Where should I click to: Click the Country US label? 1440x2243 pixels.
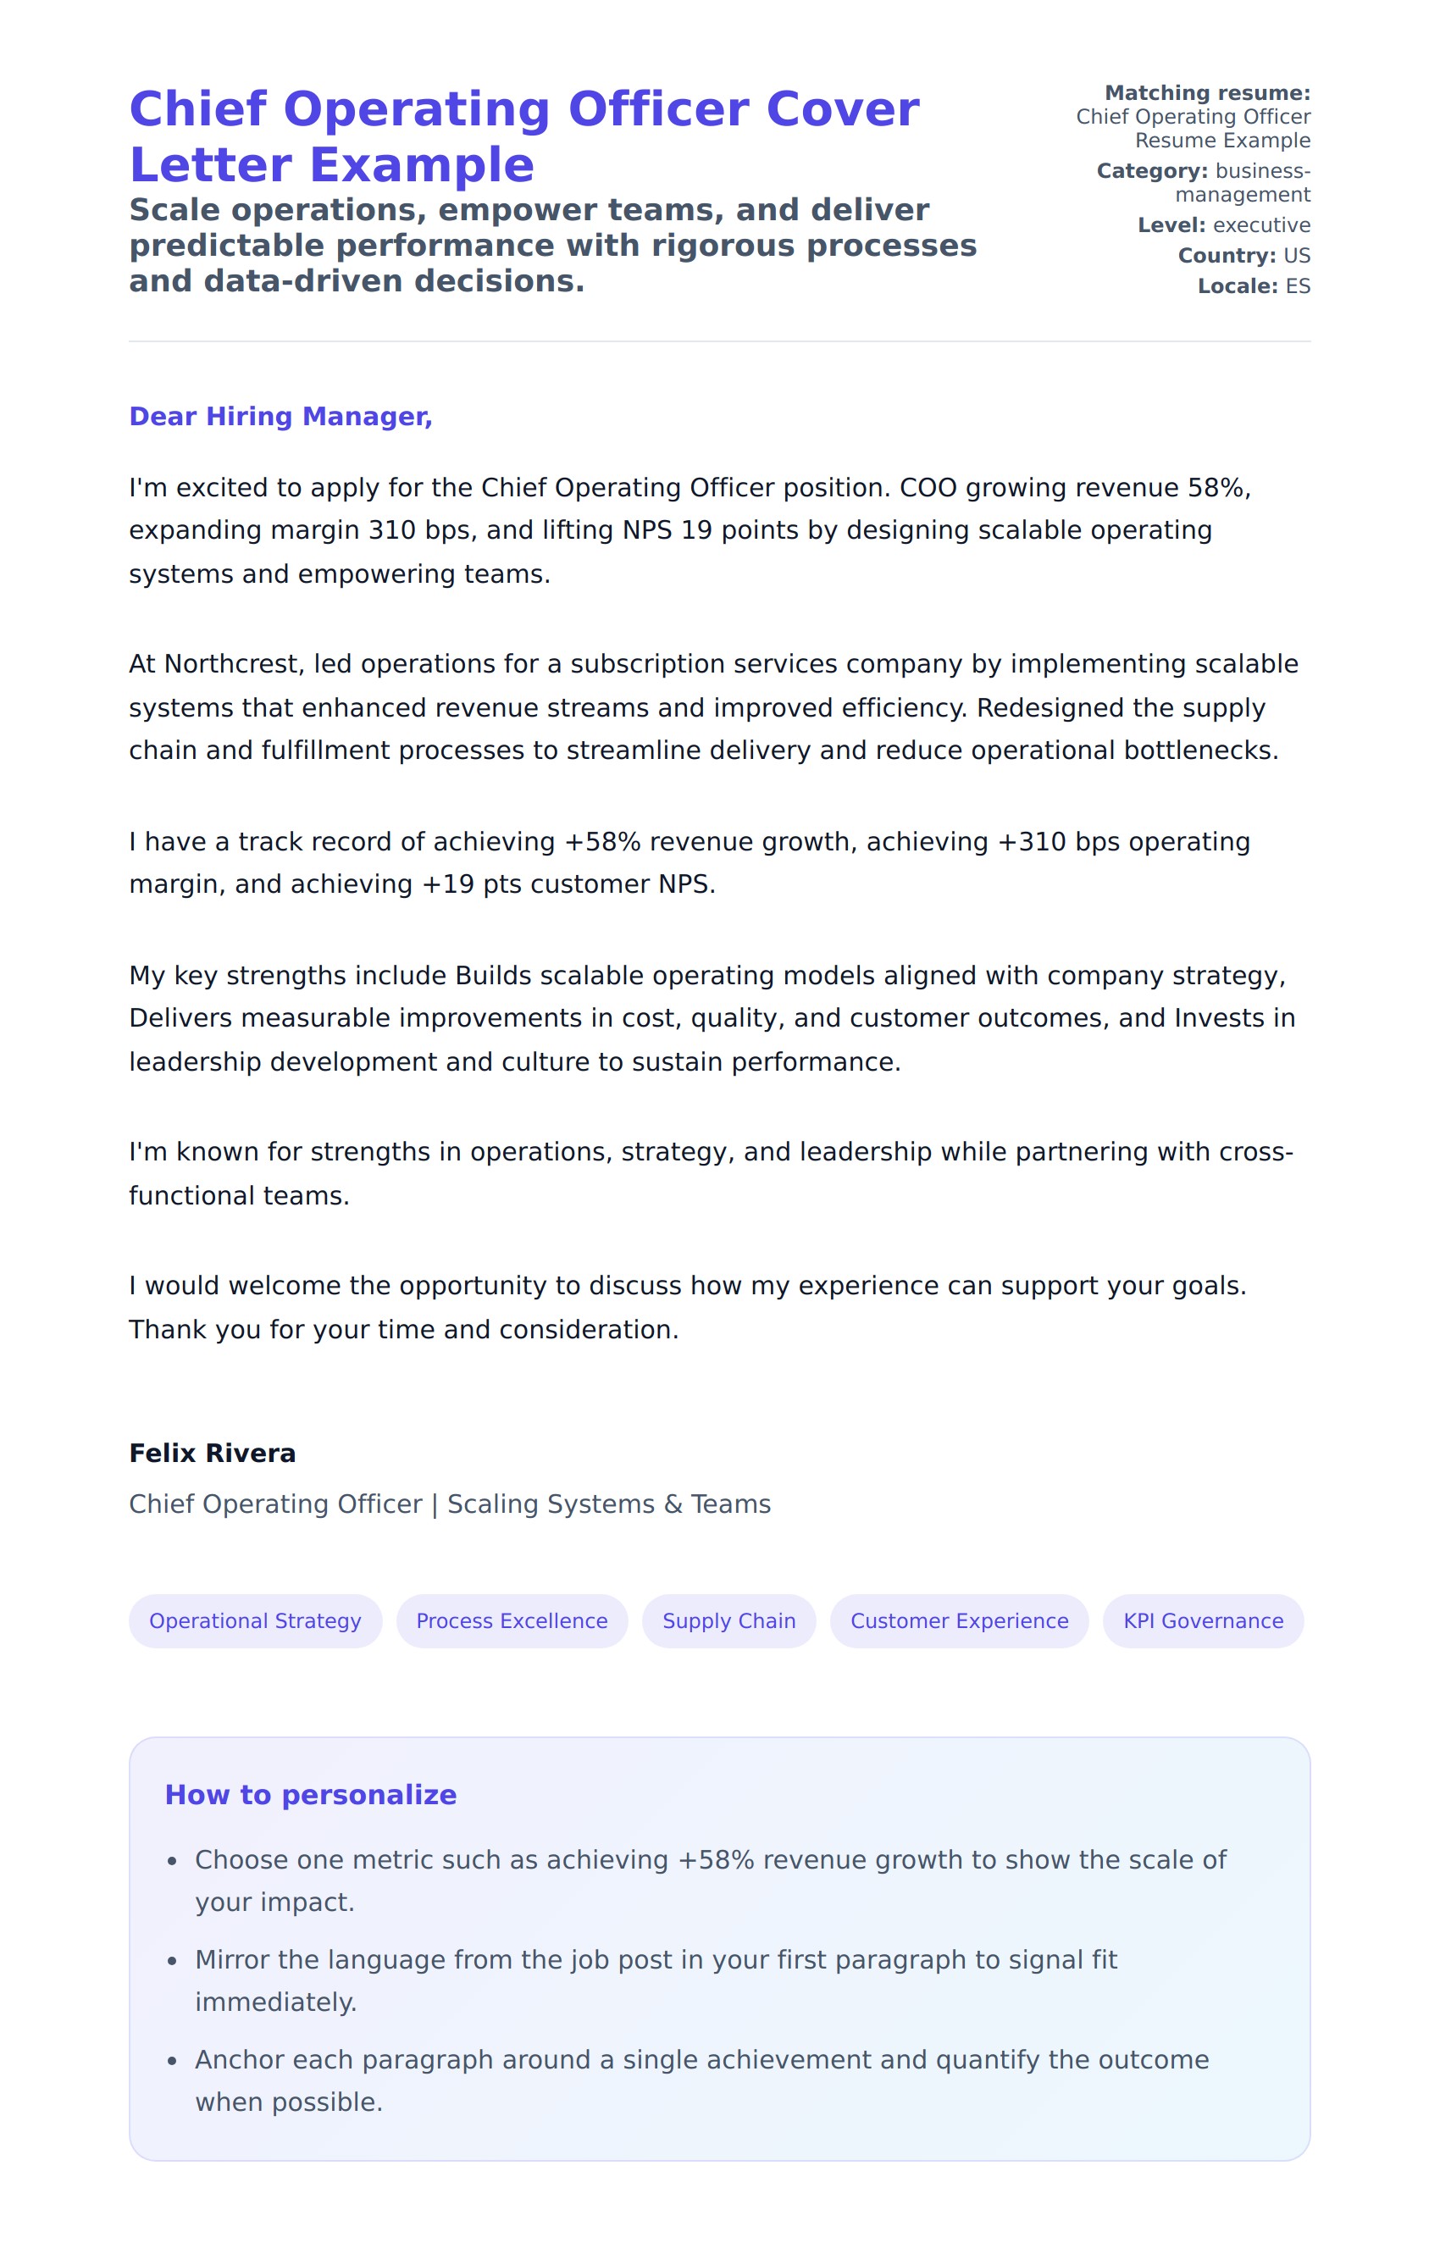tap(1243, 255)
